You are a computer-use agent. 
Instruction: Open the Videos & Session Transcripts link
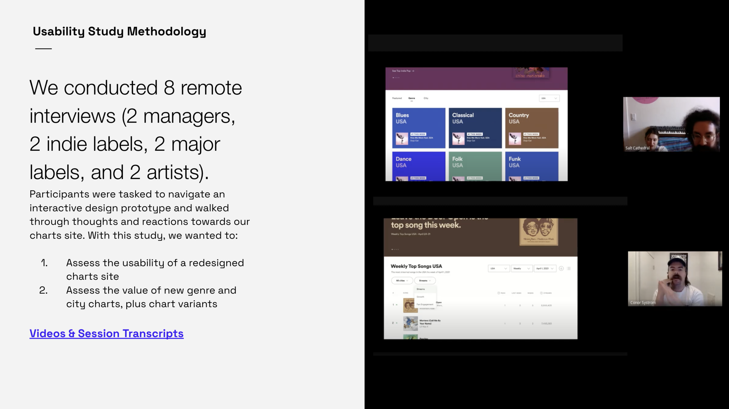click(106, 333)
